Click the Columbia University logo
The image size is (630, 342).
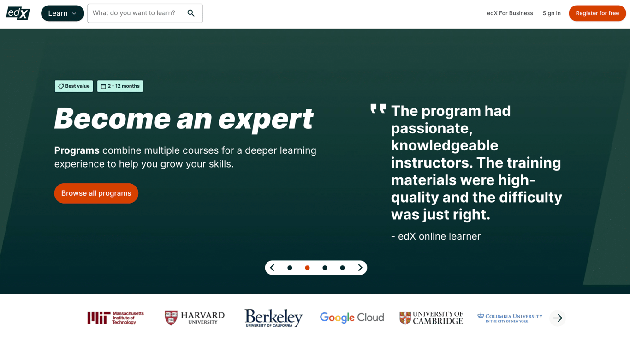(510, 318)
